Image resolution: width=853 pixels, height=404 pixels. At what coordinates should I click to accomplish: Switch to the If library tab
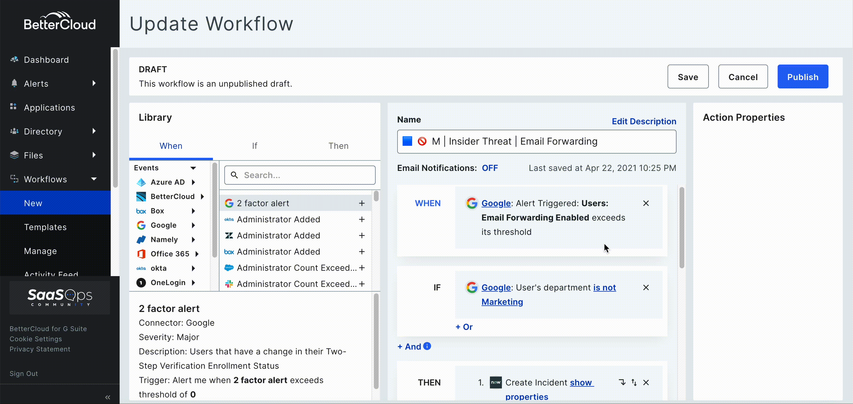point(254,146)
